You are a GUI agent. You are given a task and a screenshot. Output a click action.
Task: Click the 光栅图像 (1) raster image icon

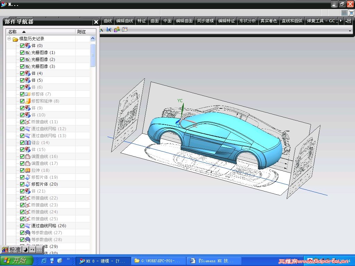click(28, 53)
